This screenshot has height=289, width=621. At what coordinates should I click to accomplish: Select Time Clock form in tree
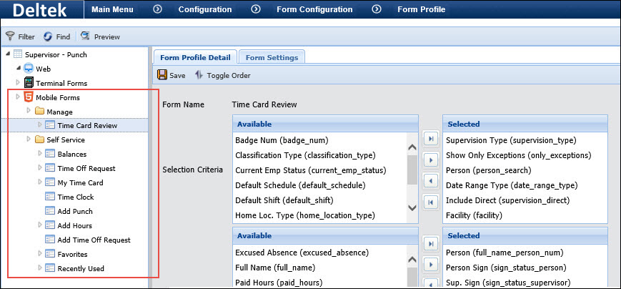(75, 197)
